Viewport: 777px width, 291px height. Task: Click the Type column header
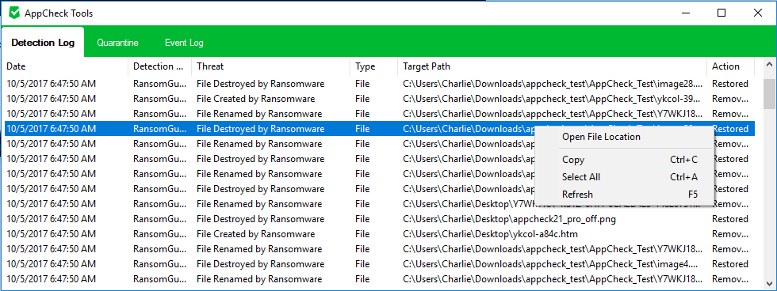374,66
